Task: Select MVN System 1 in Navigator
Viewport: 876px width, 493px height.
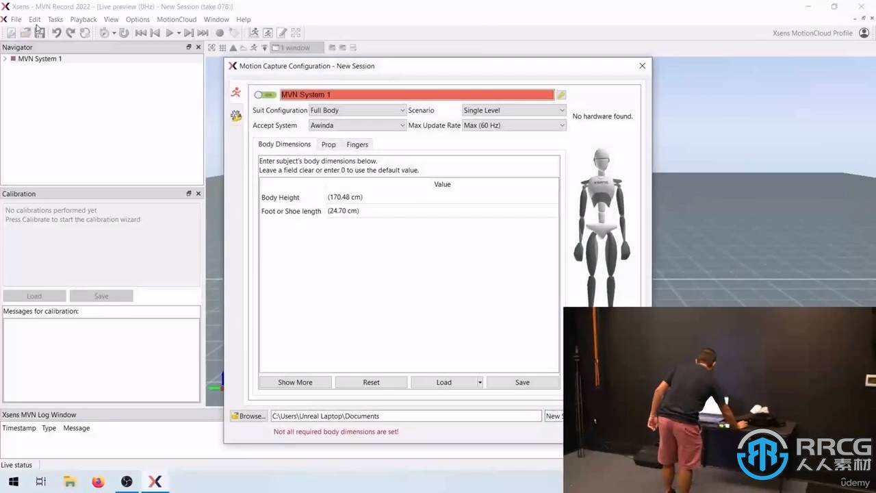Action: point(40,59)
